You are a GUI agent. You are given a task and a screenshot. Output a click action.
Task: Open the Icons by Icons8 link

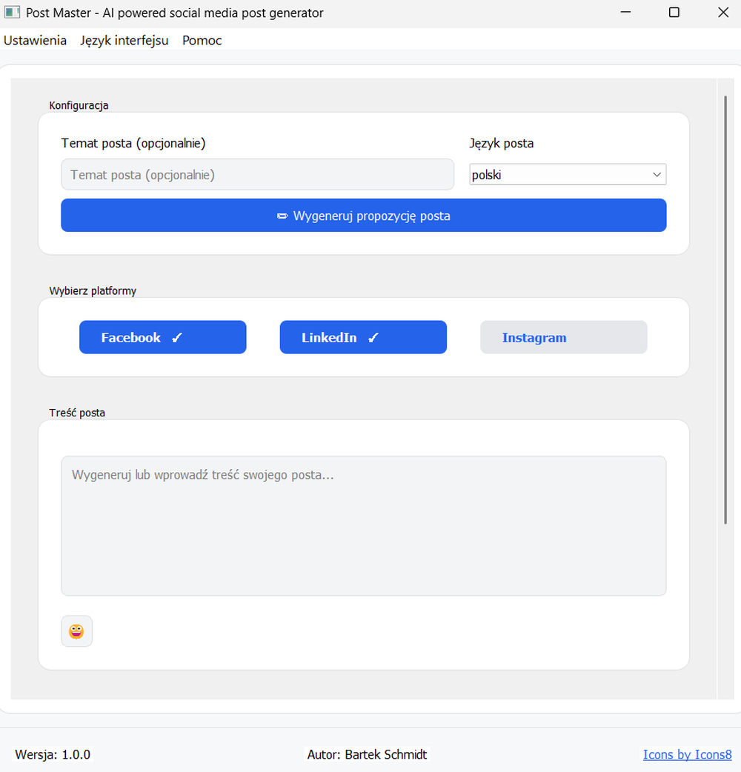click(x=687, y=754)
